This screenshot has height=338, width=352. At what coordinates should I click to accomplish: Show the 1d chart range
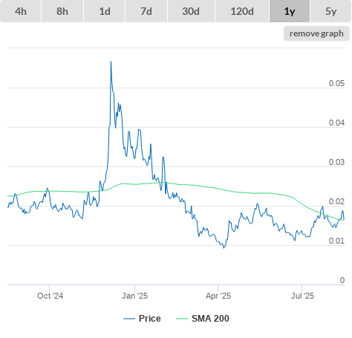[x=105, y=11]
